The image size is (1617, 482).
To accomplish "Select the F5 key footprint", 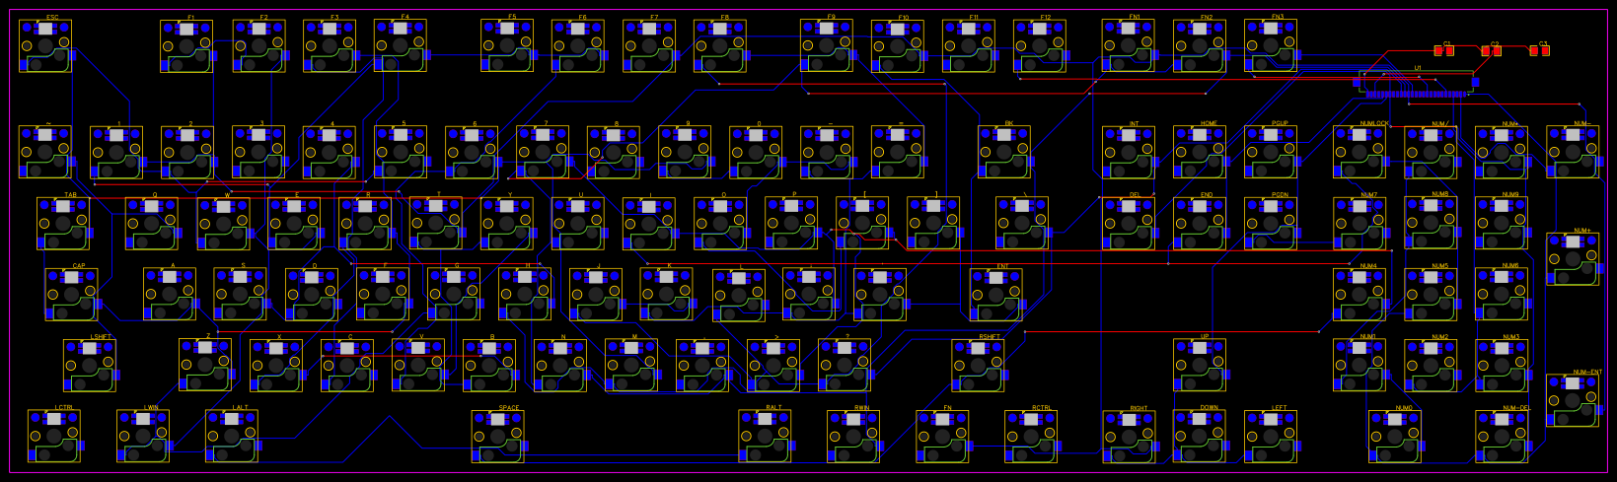I will tap(507, 46).
